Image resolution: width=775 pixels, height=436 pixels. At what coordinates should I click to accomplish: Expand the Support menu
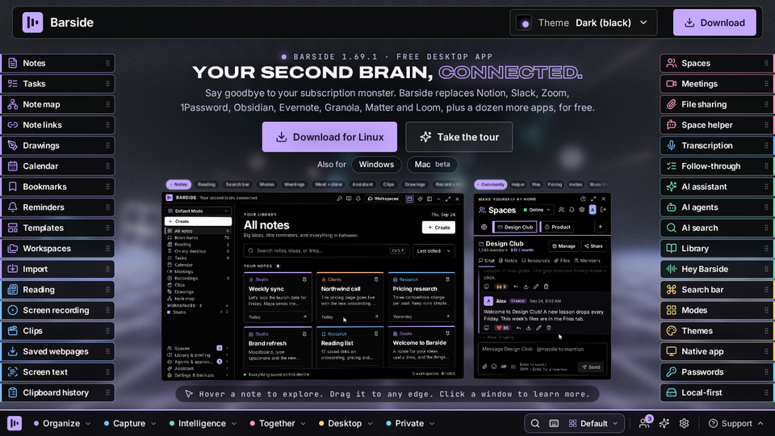tap(736, 424)
